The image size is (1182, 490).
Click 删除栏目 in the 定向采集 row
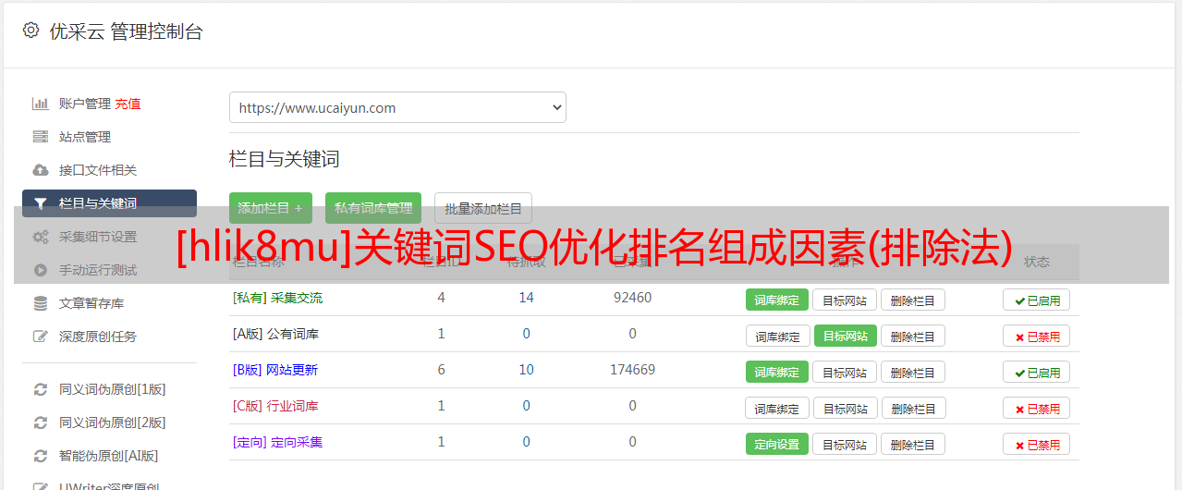912,444
